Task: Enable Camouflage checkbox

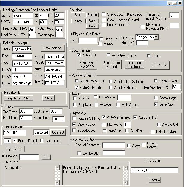Action: (156, 98)
